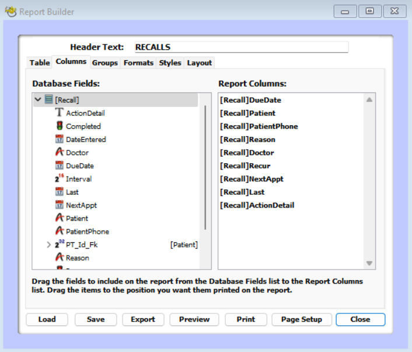412x352 pixels.
Task: Switch to the Table tab
Action: [40, 63]
